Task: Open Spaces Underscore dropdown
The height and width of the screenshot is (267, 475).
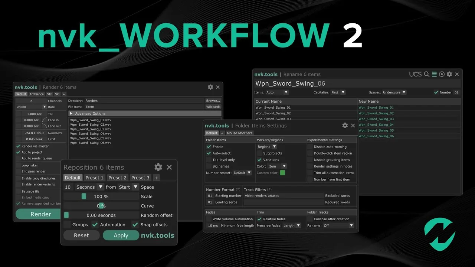Action: pyautogui.click(x=394, y=92)
